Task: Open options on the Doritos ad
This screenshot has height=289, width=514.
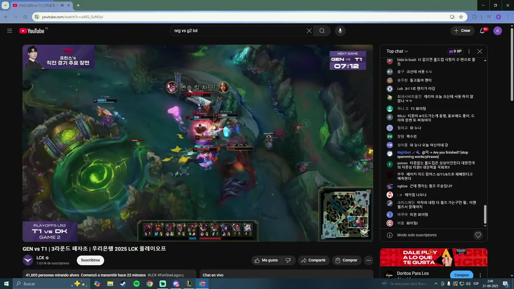Action: [480, 275]
